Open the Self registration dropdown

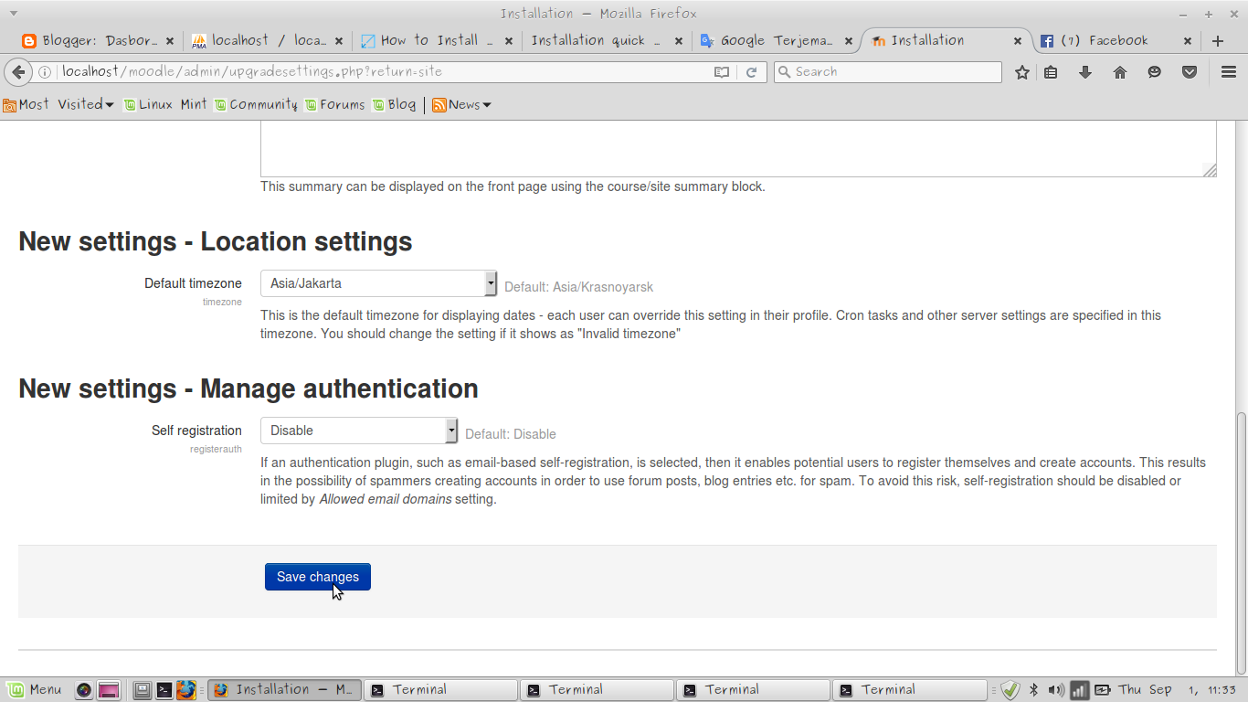[359, 431]
